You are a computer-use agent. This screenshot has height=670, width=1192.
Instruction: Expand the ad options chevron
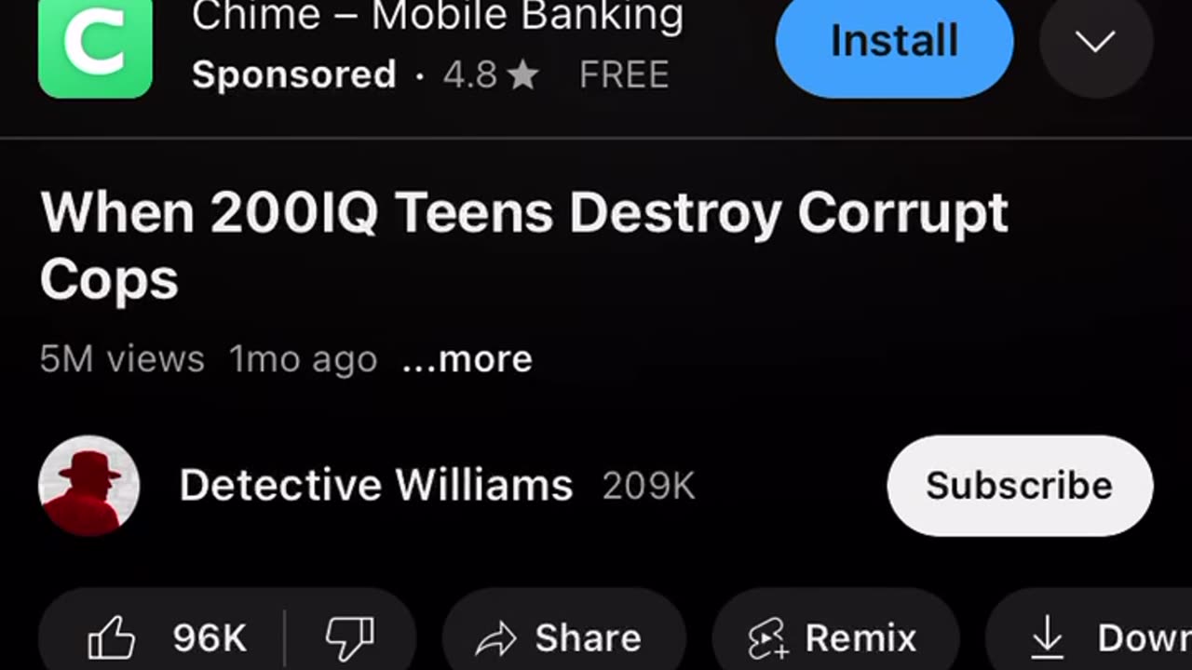point(1096,42)
